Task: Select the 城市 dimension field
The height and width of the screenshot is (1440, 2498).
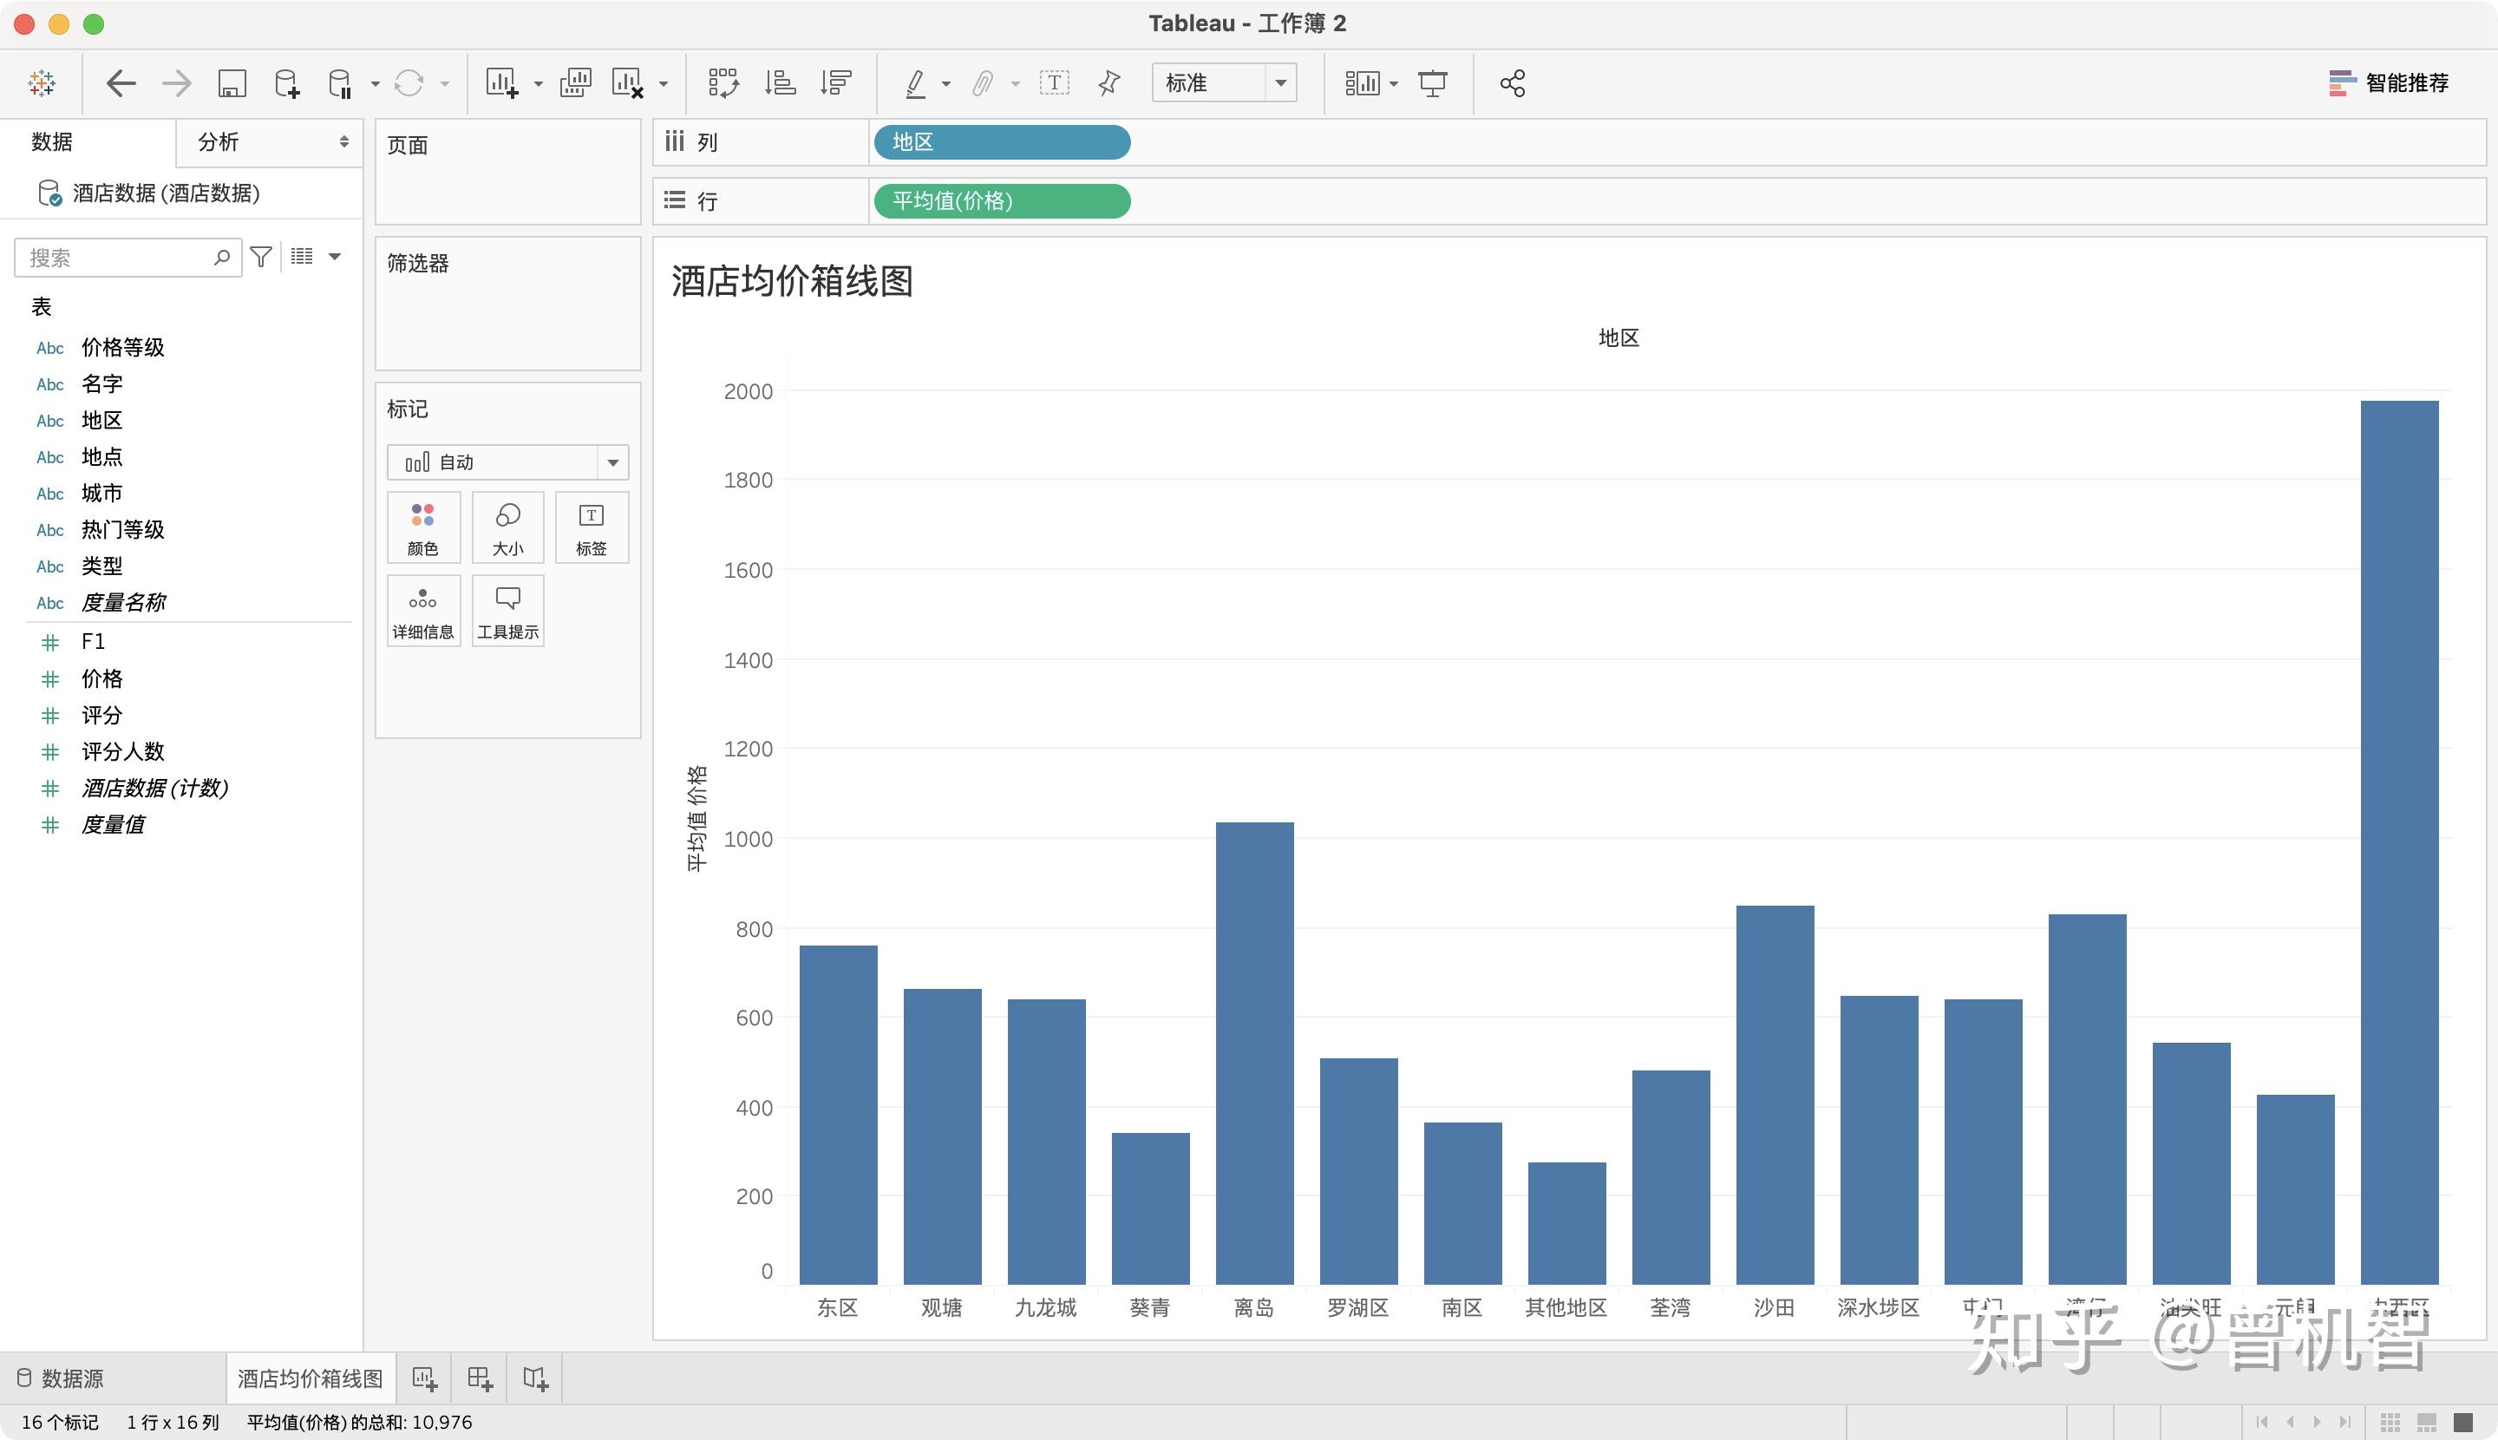Action: point(101,493)
